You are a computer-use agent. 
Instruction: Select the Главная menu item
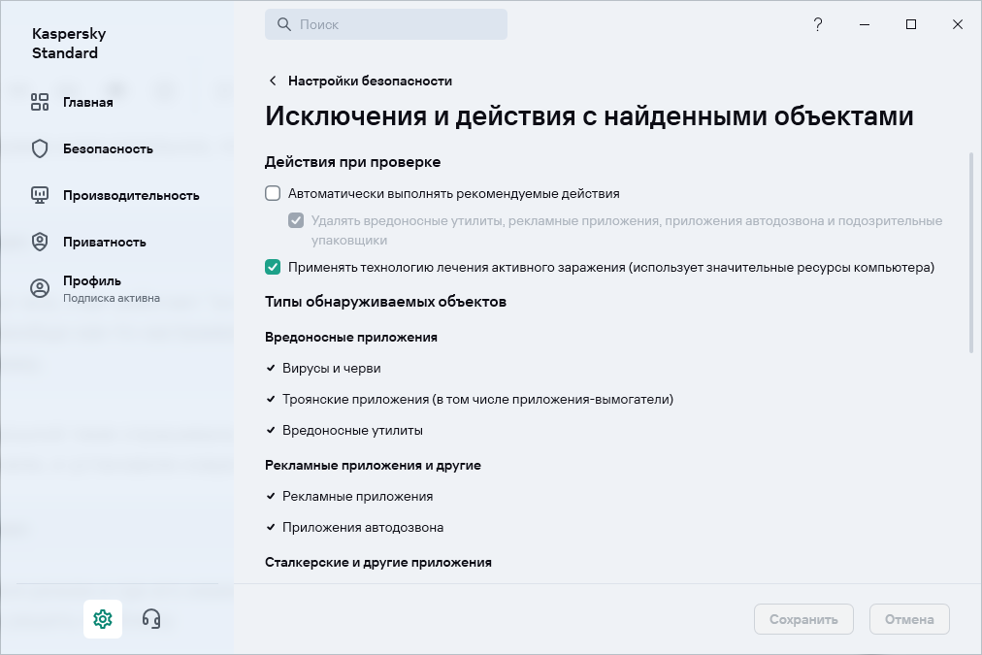click(x=87, y=102)
